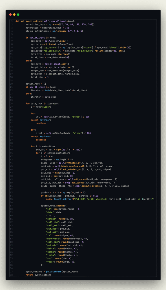This screenshot has height=290, width=166.
Task: Click the red close dot
Action: [x=10, y=15]
